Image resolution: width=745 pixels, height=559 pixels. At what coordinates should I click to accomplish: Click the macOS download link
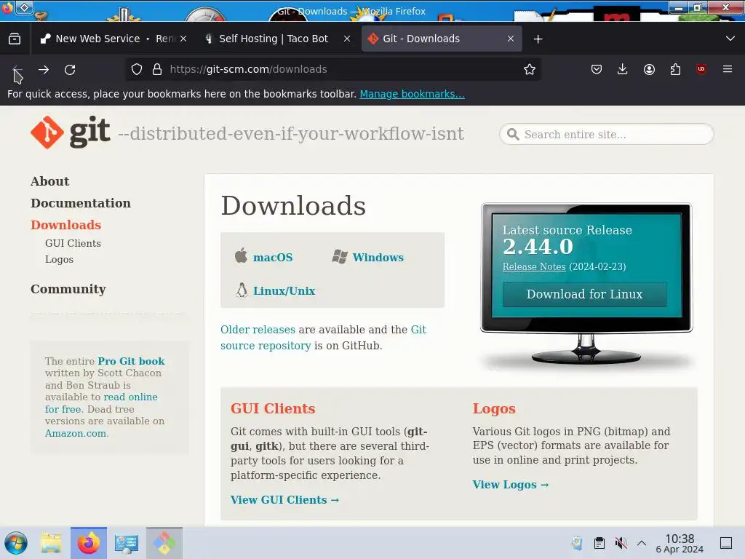point(273,257)
